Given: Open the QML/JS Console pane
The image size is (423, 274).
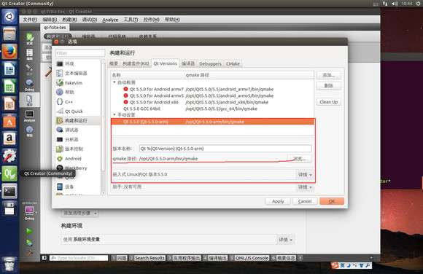Looking at the screenshot, I should [249, 258].
